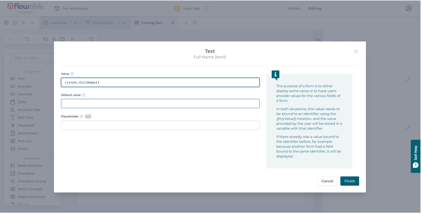This screenshot has width=422, height=214.
Task: Open My workspace
Action: pyautogui.click(x=72, y=9)
